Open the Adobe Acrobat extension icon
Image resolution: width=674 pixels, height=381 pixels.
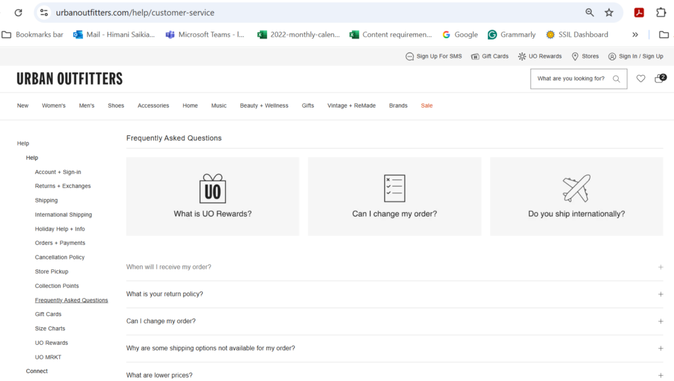(x=638, y=12)
